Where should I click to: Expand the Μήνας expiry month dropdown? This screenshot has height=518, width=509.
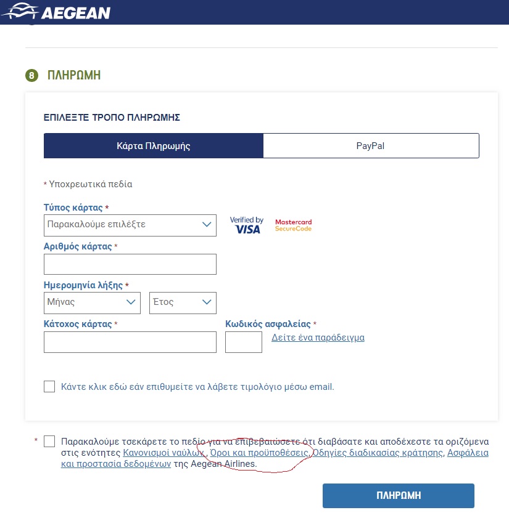click(92, 302)
